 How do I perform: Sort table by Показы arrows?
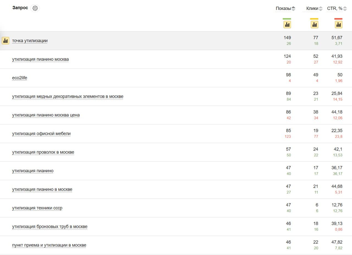(x=293, y=9)
